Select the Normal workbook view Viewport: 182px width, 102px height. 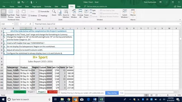[3, 14]
